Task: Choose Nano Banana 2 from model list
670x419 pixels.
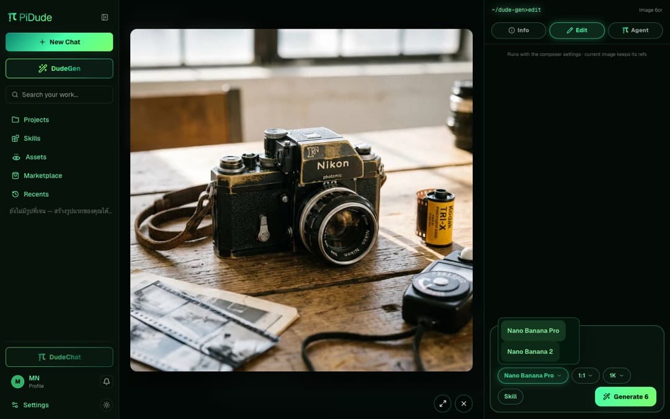Action: click(530, 351)
